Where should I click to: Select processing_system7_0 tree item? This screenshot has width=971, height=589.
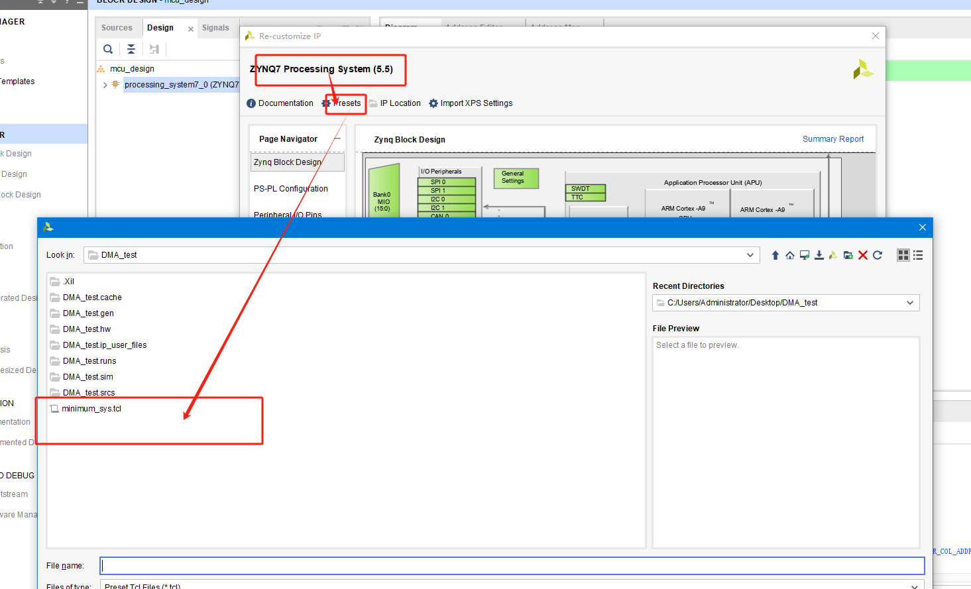tap(182, 85)
